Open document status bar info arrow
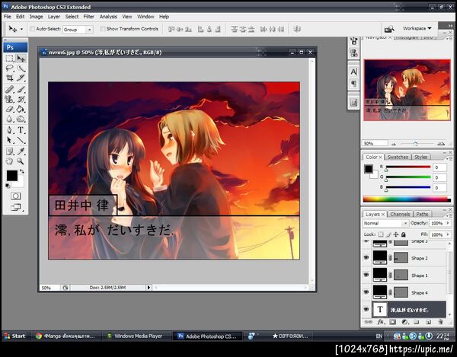Screen dimensions: 457x357 click(149, 288)
